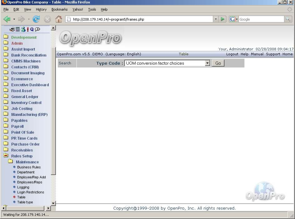Reload the page with Firefox refresh button
The height and width of the screenshot is (219, 295).
click(x=36, y=19)
